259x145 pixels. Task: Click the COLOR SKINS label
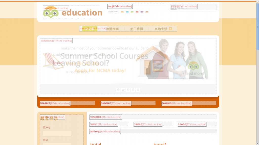click(x=113, y=12)
